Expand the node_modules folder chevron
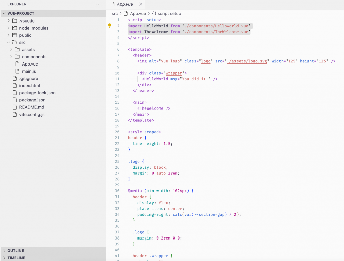The image size is (344, 261). (x=8, y=28)
